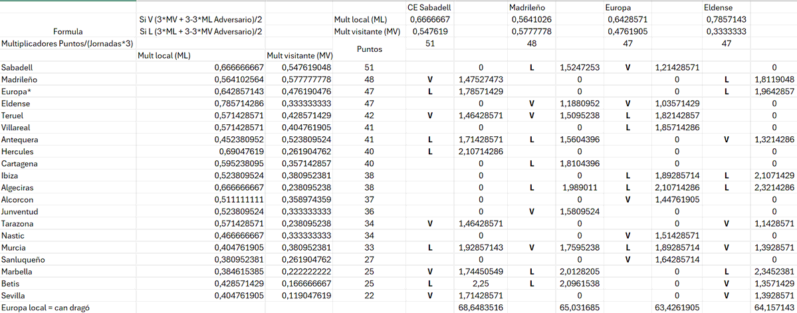Select the value 0,785714286 in Eldense row
Image resolution: width=797 pixels, height=313 pixels.
[x=201, y=103]
